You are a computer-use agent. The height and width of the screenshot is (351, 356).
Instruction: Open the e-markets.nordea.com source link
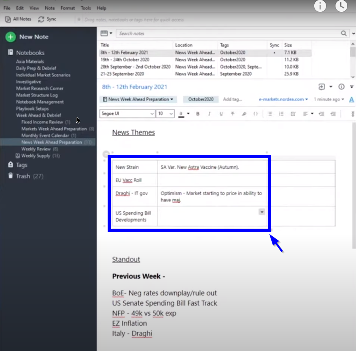283,99
